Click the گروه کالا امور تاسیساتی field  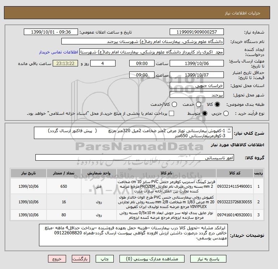click(135, 157)
